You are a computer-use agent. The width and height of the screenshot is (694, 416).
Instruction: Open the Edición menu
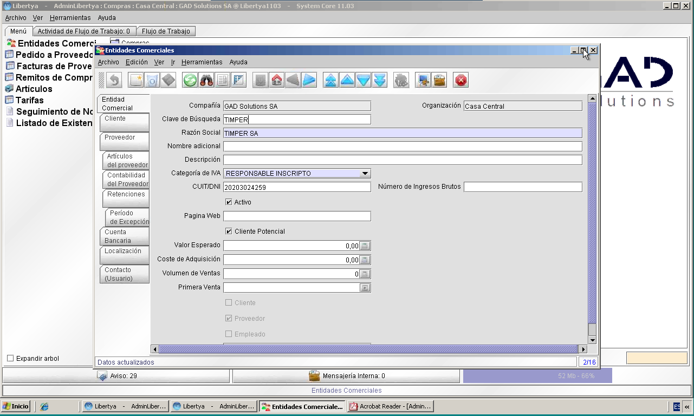[x=137, y=62]
